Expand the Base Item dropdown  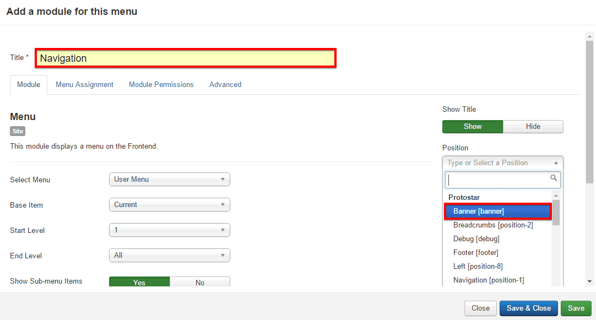click(169, 205)
